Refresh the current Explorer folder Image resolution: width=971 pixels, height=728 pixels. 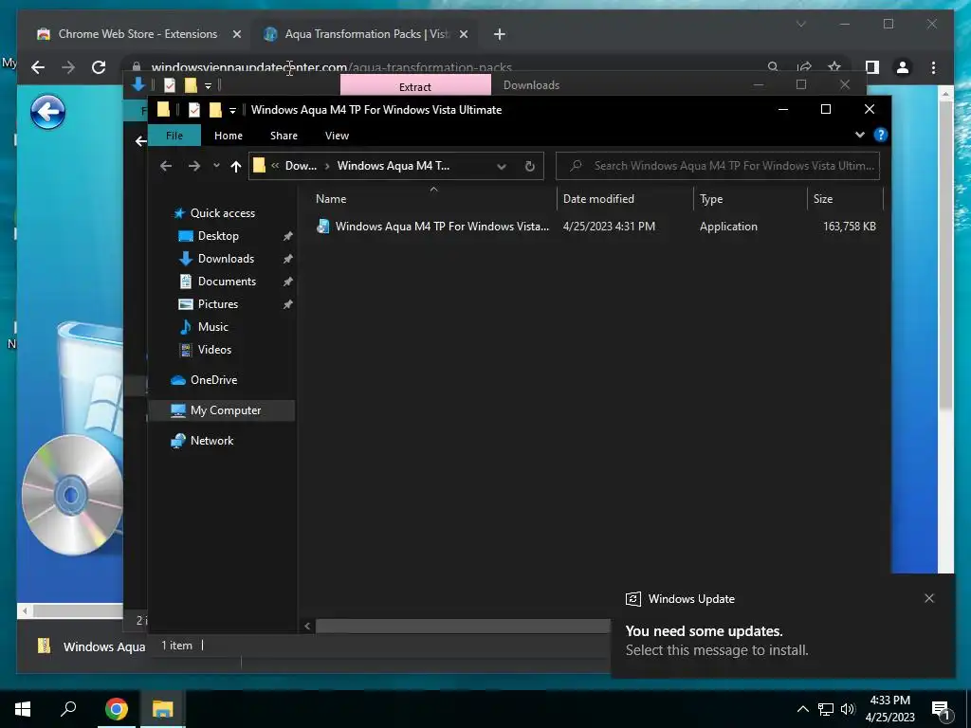pos(529,166)
